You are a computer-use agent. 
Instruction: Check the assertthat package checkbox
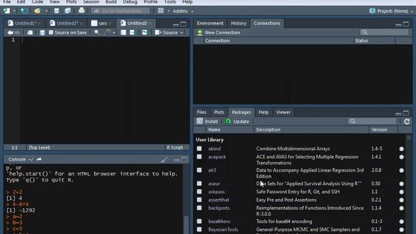click(x=200, y=200)
